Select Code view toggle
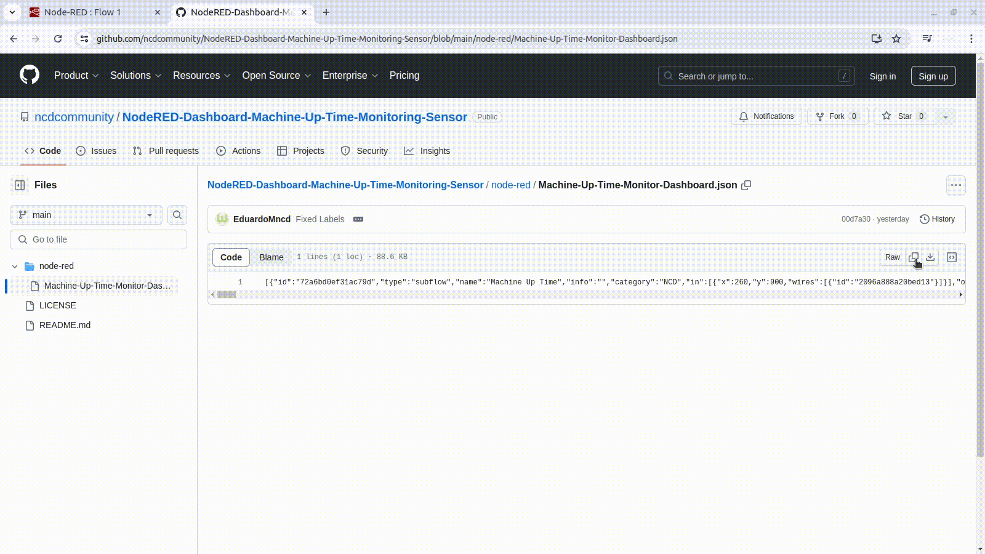985x554 pixels. 231,257
